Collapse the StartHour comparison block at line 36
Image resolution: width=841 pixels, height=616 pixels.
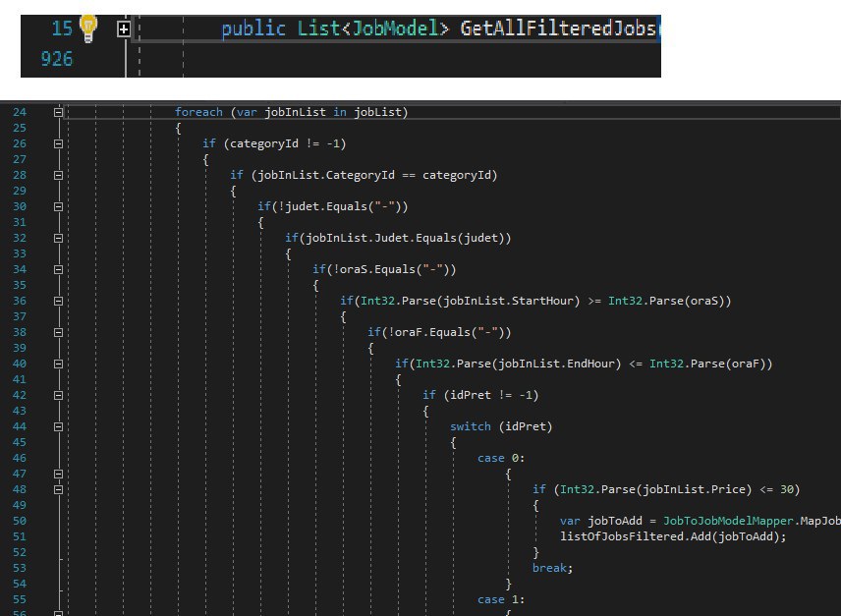(59, 301)
